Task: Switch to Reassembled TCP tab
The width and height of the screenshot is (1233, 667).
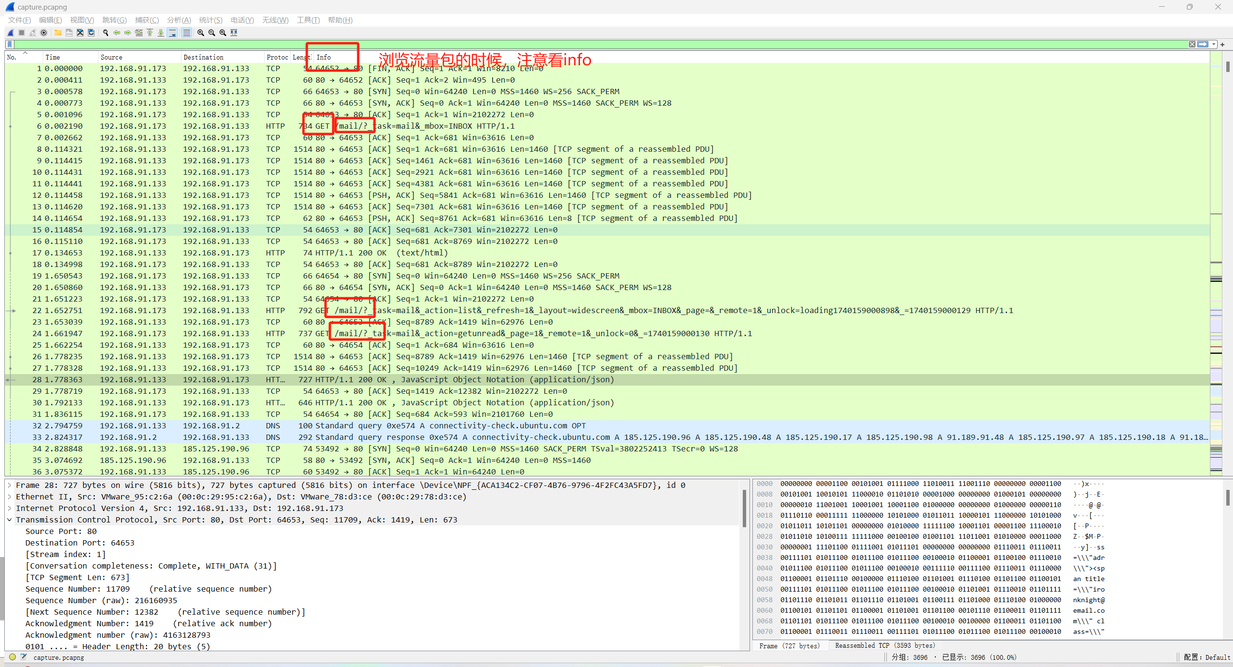Action: click(x=885, y=645)
